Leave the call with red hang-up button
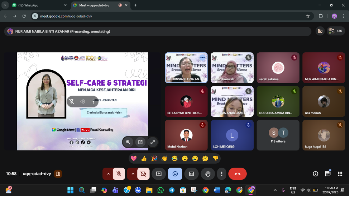The height and width of the screenshot is (197, 350). tap(237, 174)
